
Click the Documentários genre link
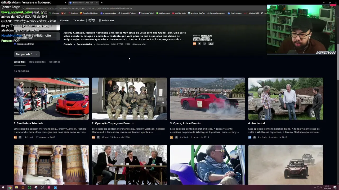coord(84,44)
